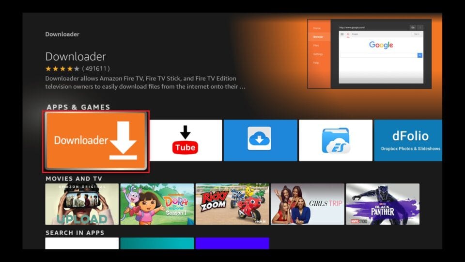Viewport: 465px width, 262px height.
Task: Select the Upload Amazon Original thumbnail
Action: (82, 204)
